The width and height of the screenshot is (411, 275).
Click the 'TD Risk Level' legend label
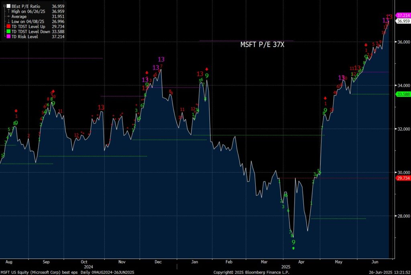point(24,37)
